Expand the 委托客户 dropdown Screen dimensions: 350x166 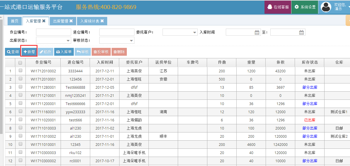coord(195,32)
